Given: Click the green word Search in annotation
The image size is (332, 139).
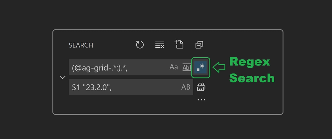Looking at the screenshot, I should point(252,78).
